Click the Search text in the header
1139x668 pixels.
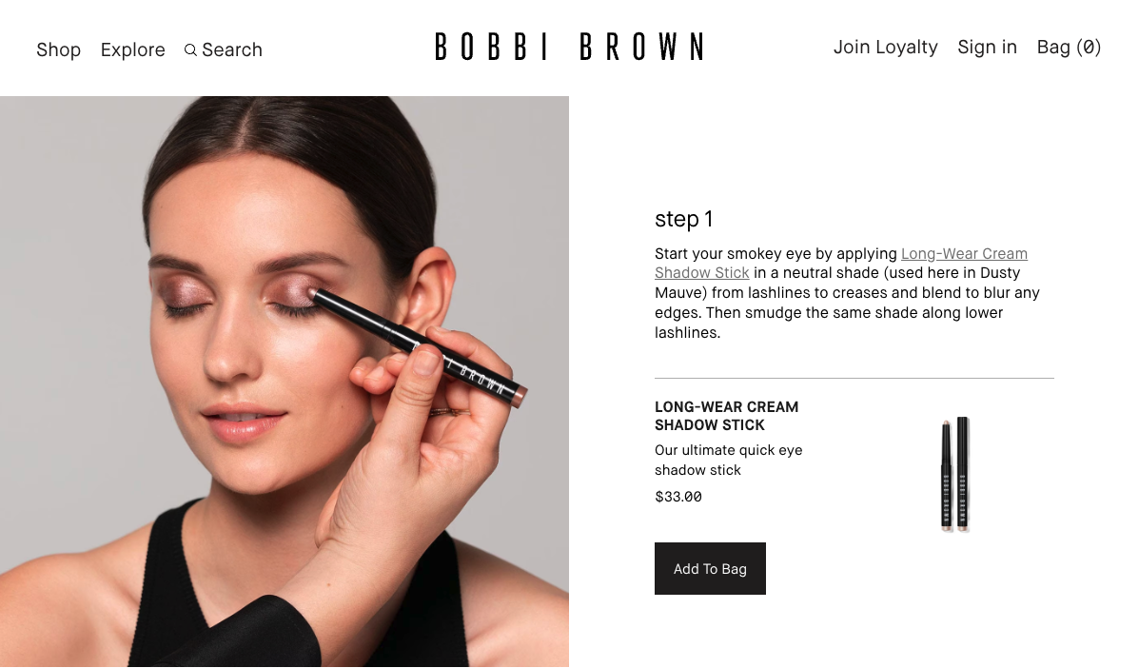click(x=232, y=50)
